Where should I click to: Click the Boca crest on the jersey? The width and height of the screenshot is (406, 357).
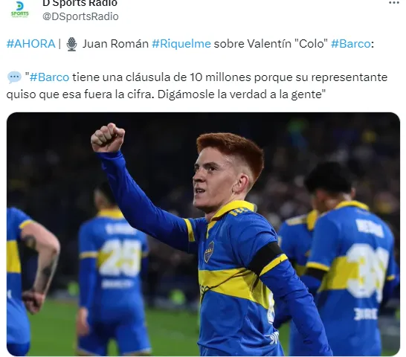point(209,252)
